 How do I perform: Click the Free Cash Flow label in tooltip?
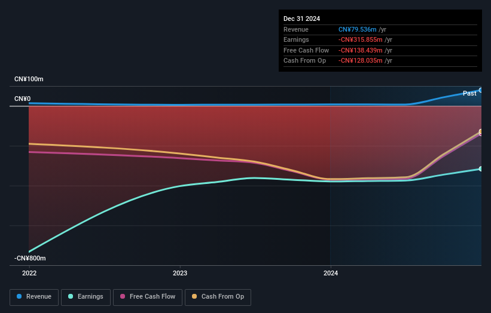[x=306, y=50]
